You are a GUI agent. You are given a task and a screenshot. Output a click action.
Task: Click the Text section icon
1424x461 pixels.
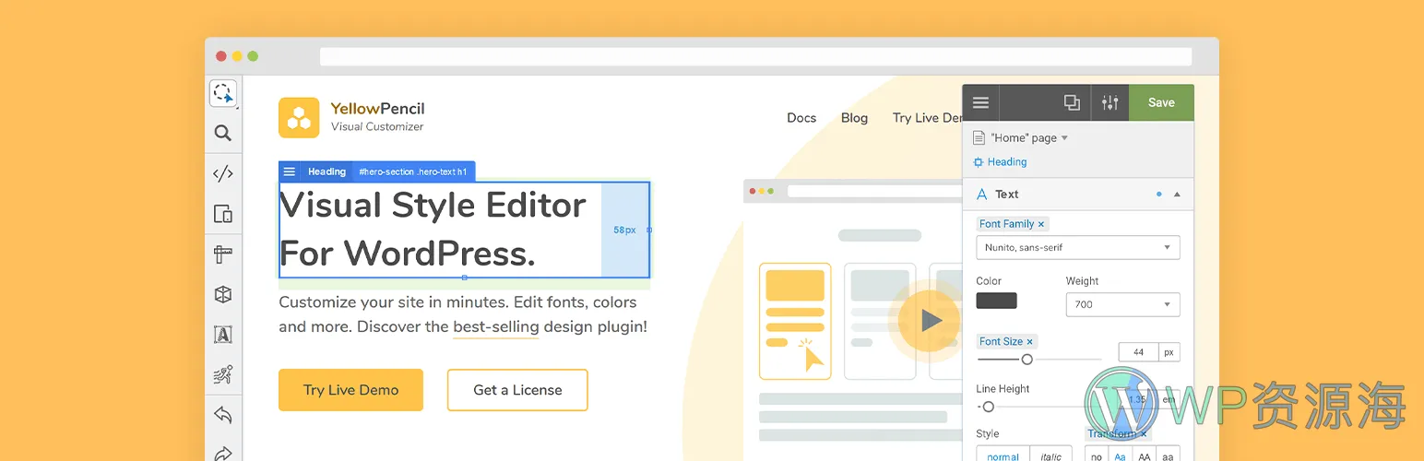point(980,194)
